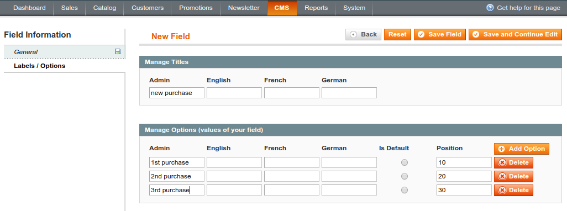The image size is (567, 211).
Task: Click the floppy save icon beside General
Action: (118, 52)
